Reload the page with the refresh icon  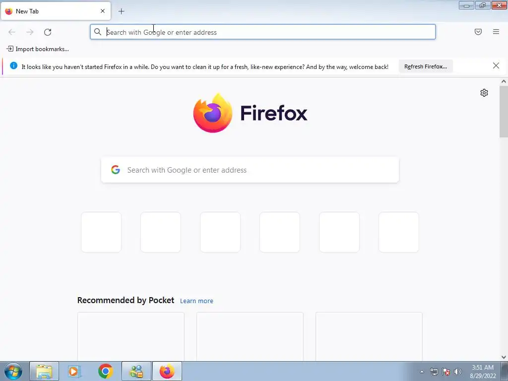48,32
